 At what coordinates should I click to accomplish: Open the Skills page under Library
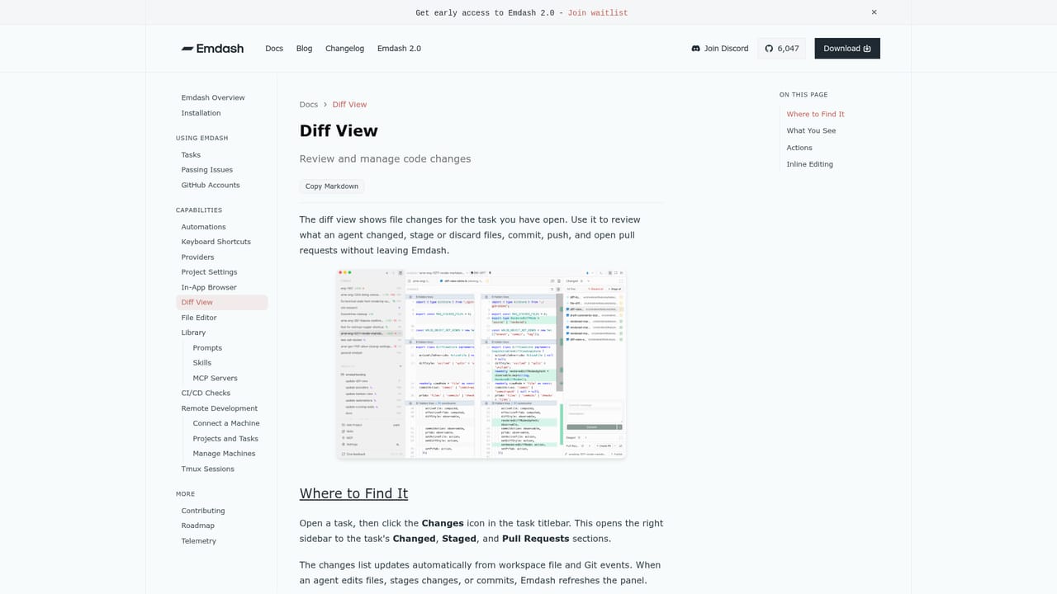[202, 363]
